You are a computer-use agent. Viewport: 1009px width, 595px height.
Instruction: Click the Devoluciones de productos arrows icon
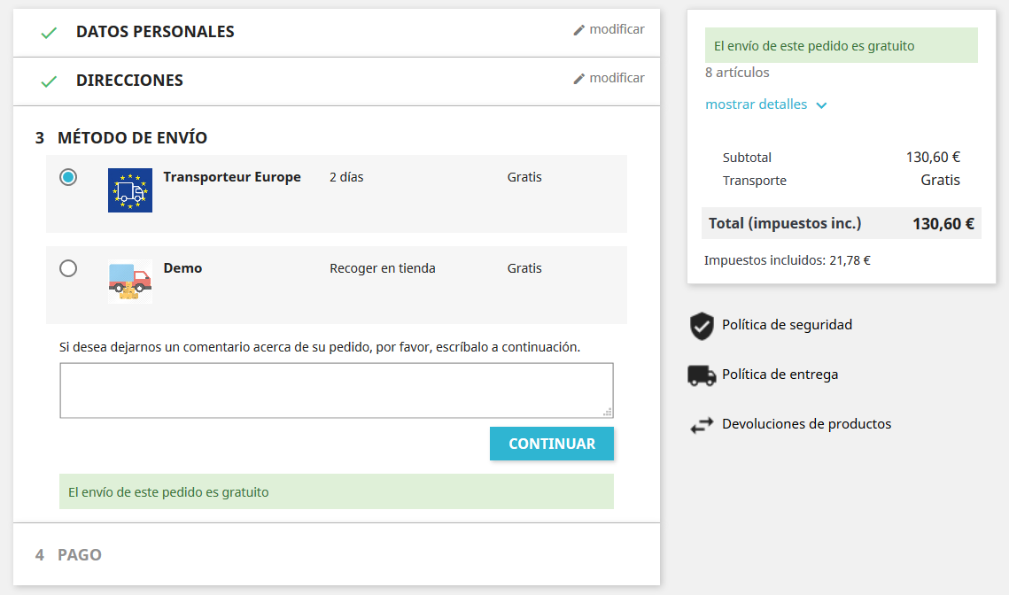tap(702, 424)
